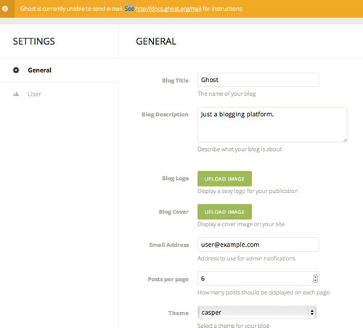This screenshot has height=328, width=363.
Task: Upload an image for Blog Logo
Action: [x=224, y=179]
